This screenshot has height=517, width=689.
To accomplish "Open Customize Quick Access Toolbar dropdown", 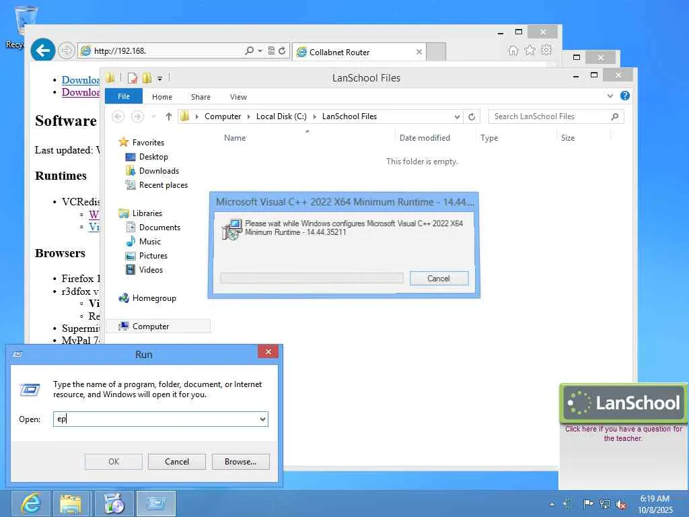I will click(160, 79).
